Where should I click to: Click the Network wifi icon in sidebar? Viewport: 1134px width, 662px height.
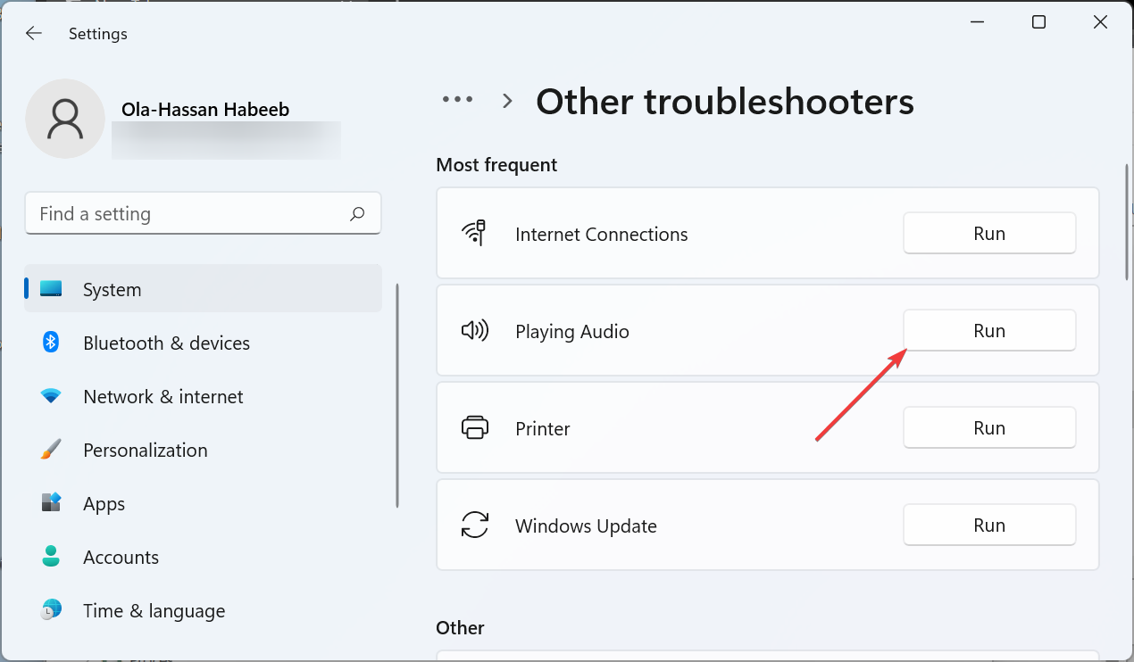coord(51,396)
